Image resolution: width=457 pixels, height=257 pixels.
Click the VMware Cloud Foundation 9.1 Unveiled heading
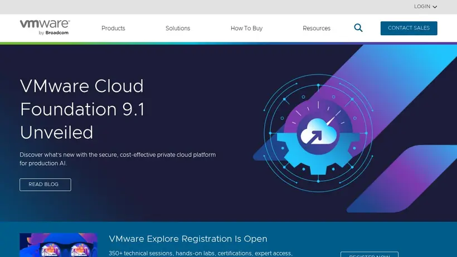tap(82, 109)
